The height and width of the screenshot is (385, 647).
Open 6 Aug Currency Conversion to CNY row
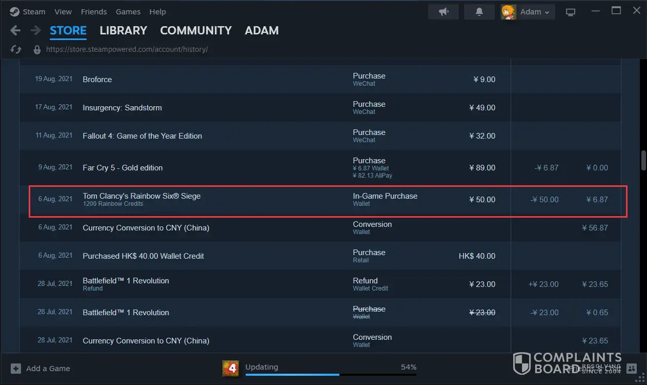[x=320, y=228]
